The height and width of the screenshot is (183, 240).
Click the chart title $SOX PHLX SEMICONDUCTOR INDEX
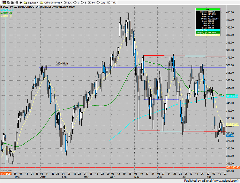click(38, 7)
